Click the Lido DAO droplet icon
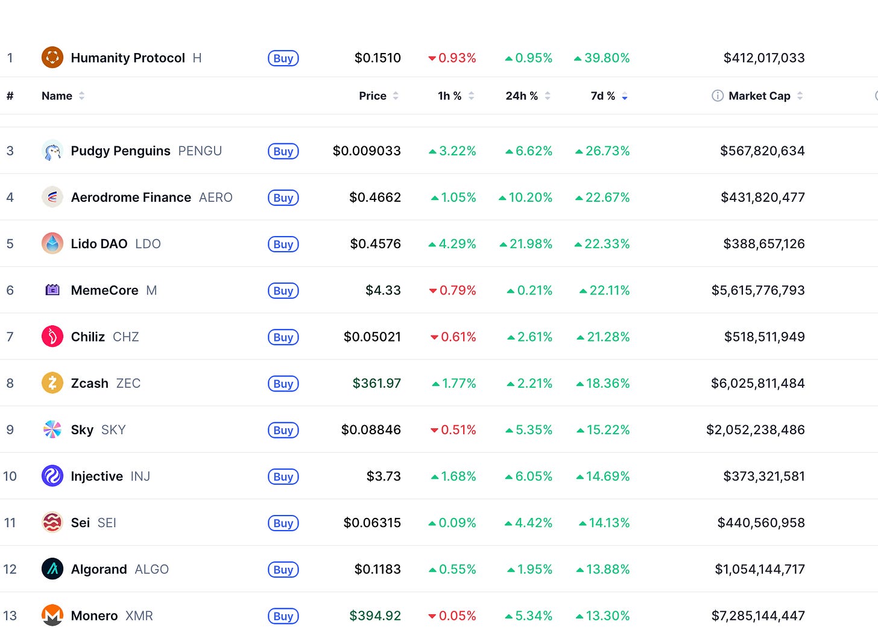Viewport: 878px width, 636px height. click(x=52, y=243)
